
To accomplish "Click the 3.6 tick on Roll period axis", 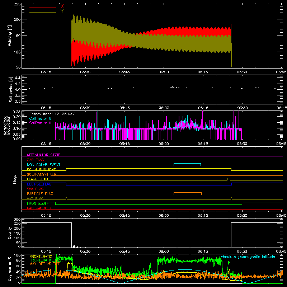I will 18,101.
